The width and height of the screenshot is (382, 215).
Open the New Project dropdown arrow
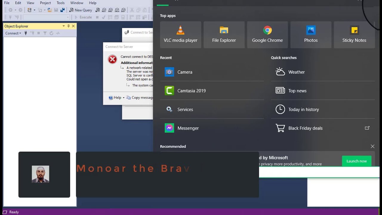[34, 10]
